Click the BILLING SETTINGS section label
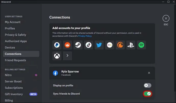Image resolution: width=176 pixels, height=103 pixels. tap(15, 70)
